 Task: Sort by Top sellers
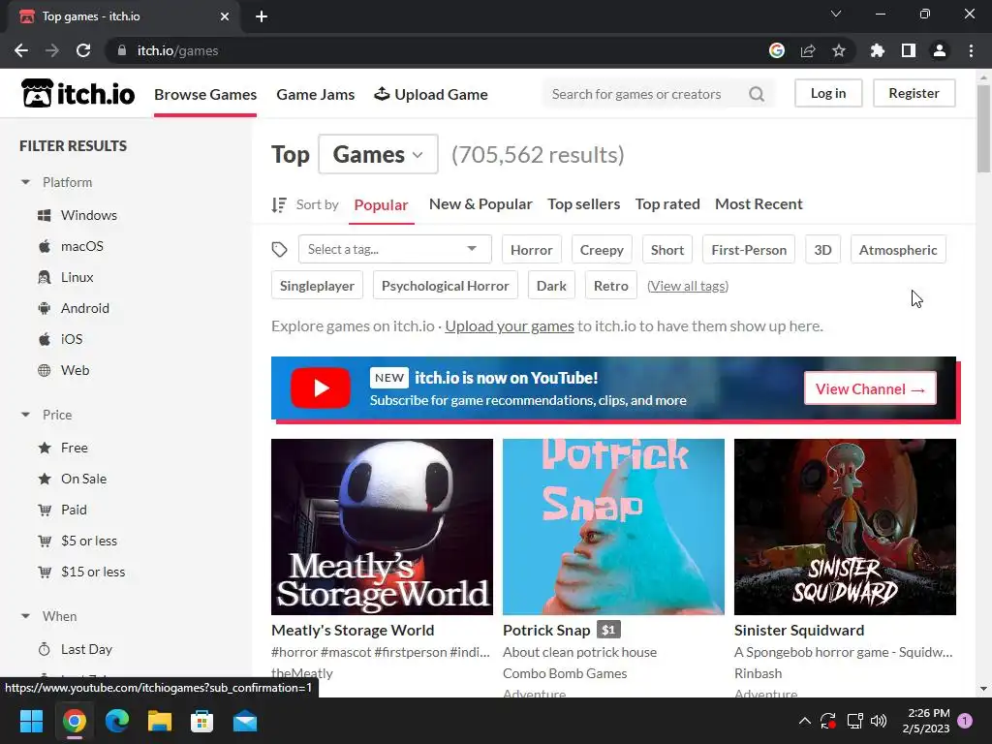point(584,204)
